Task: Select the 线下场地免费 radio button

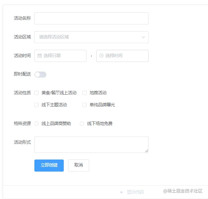Action: click(82, 123)
